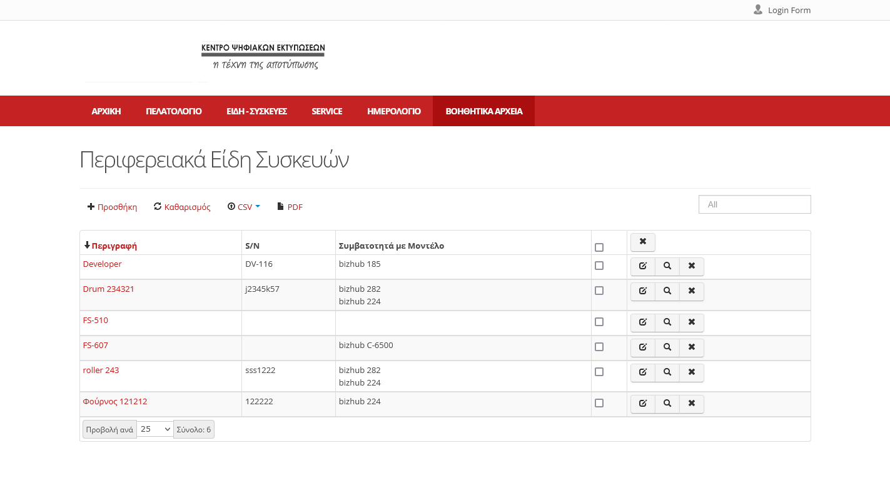The width and height of the screenshot is (890, 498).
Task: Click the All search input field
Action: [754, 204]
